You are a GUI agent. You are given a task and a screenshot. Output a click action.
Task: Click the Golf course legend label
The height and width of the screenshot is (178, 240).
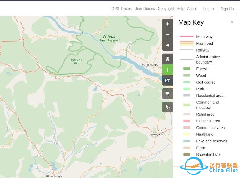pyautogui.click(x=206, y=82)
